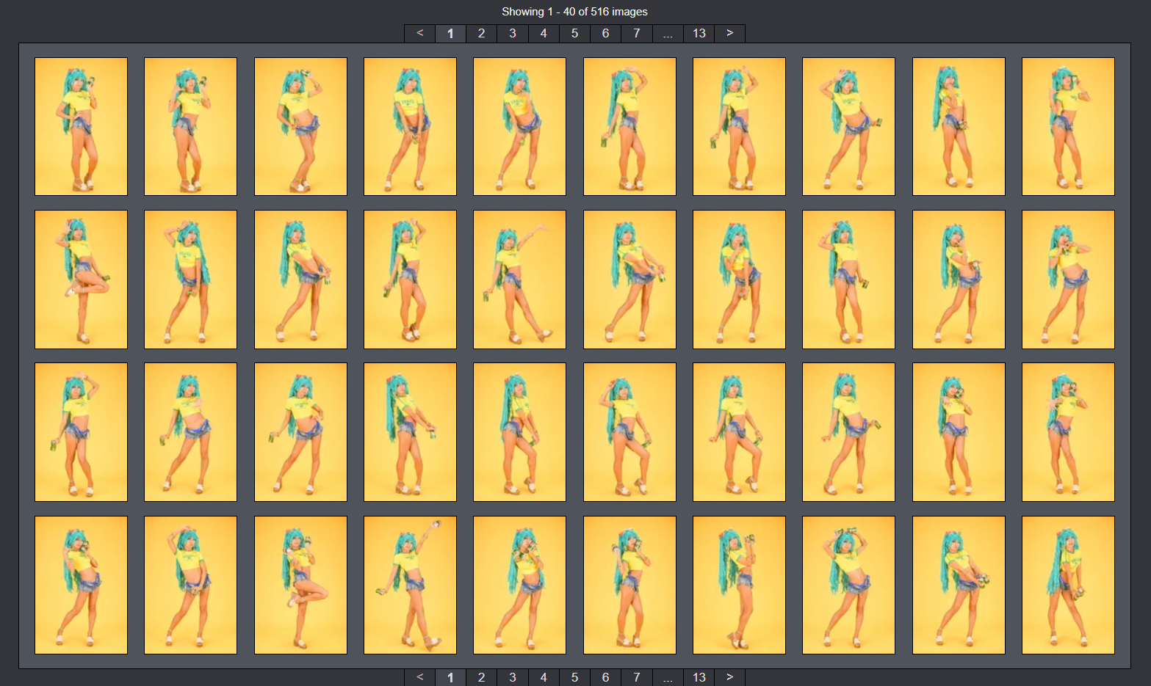
Task: Click the bottom next page arrow
Action: 729,677
